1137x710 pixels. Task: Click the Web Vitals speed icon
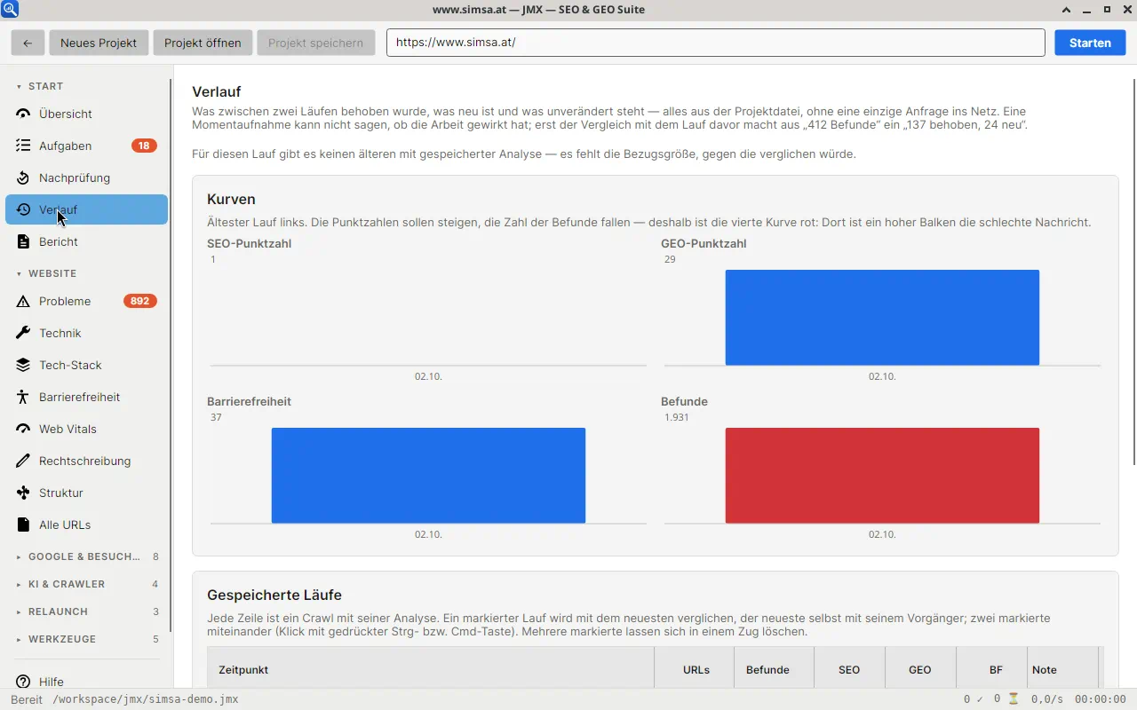pyautogui.click(x=23, y=429)
